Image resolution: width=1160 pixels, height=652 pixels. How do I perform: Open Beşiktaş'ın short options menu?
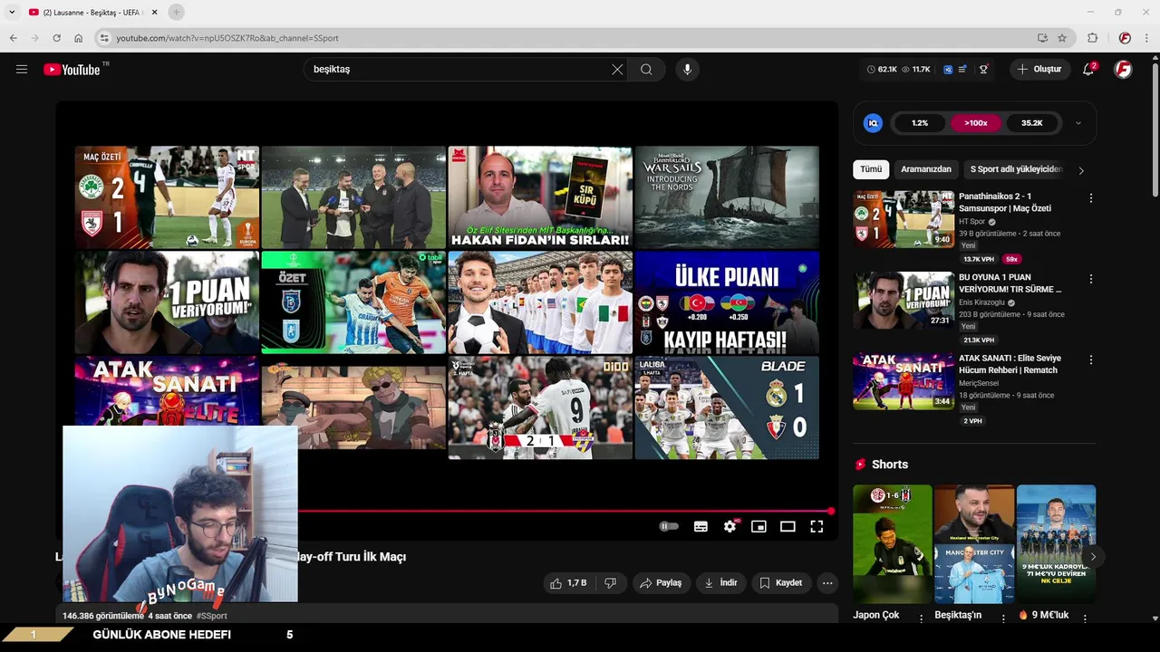click(1003, 618)
